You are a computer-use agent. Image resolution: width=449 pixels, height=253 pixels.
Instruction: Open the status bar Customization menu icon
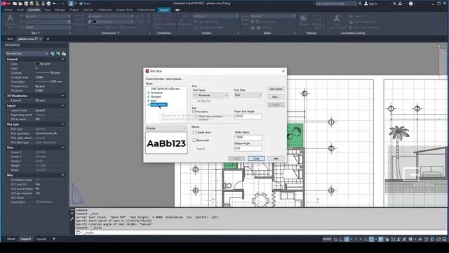[x=444, y=239]
